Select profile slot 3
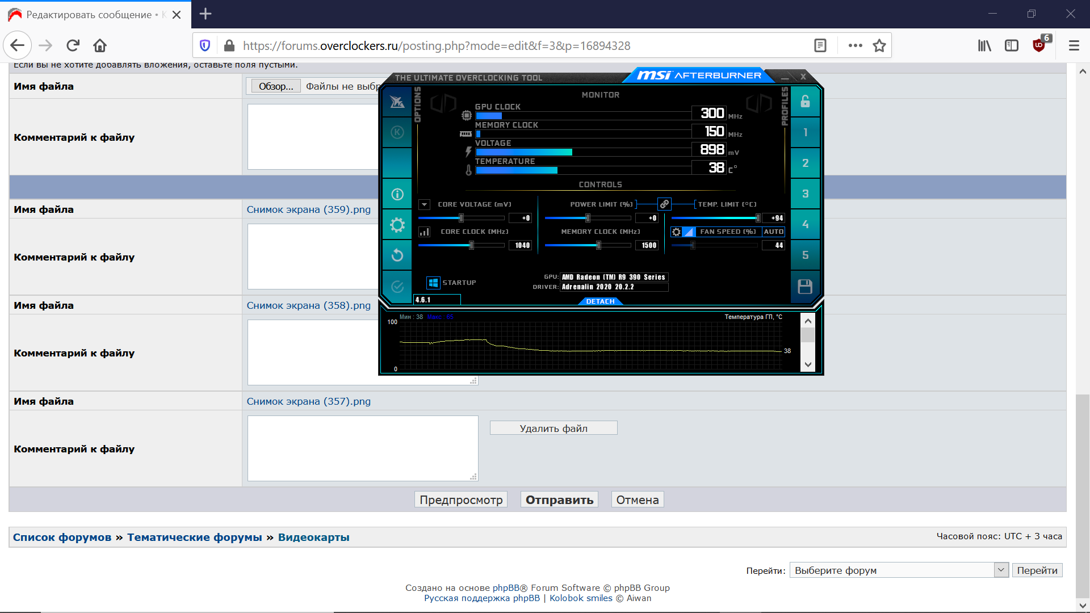1090x613 pixels. pyautogui.click(x=805, y=194)
